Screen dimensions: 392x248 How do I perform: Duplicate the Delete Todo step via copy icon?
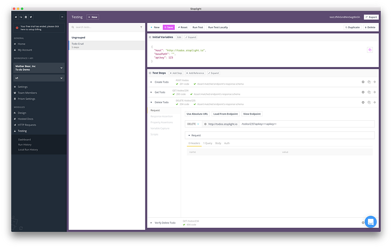point(369,102)
